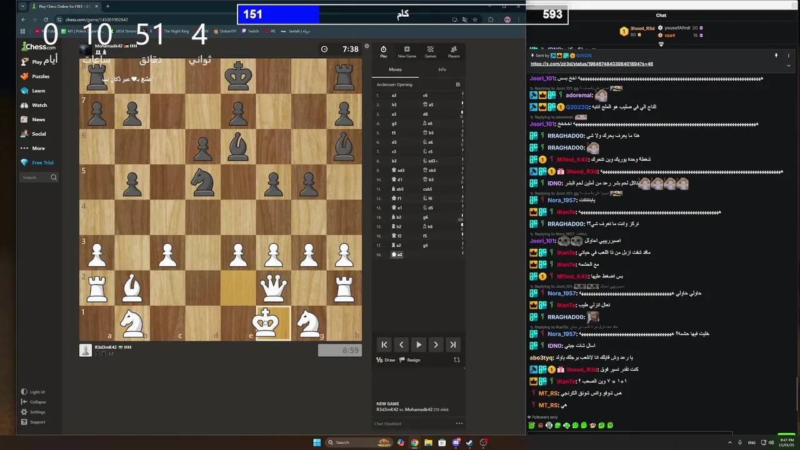800x450 pixels.
Task: Open Steam from the taskbar
Action: pyautogui.click(x=469, y=442)
